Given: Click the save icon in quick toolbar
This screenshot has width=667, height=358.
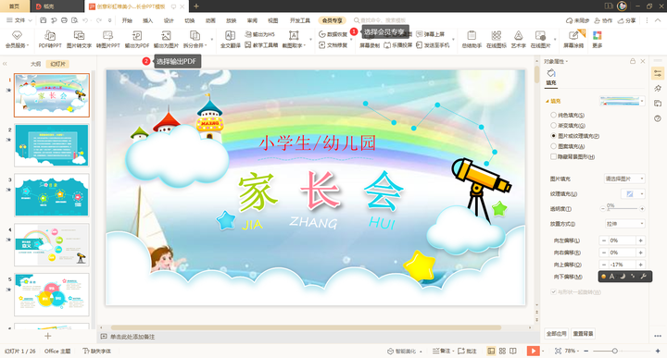Looking at the screenshot, I should click(43, 20).
